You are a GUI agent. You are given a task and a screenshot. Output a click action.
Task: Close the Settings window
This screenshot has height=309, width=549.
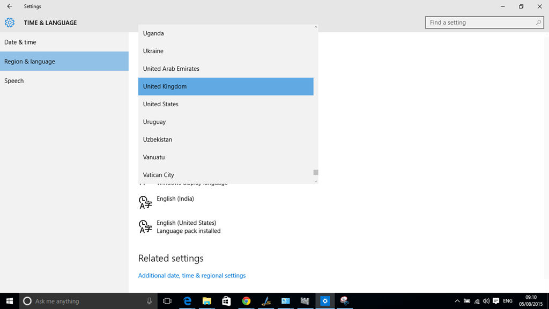coord(539,6)
